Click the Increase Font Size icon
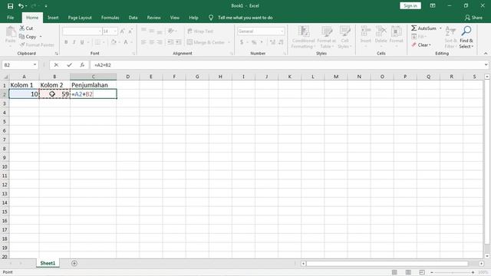The height and width of the screenshot is (276, 491). pyautogui.click(x=123, y=31)
